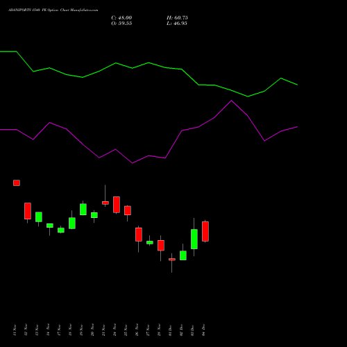This screenshot has height=347, width=347.
Task: Click the 14 Nov date label
Action: [x=48, y=330]
